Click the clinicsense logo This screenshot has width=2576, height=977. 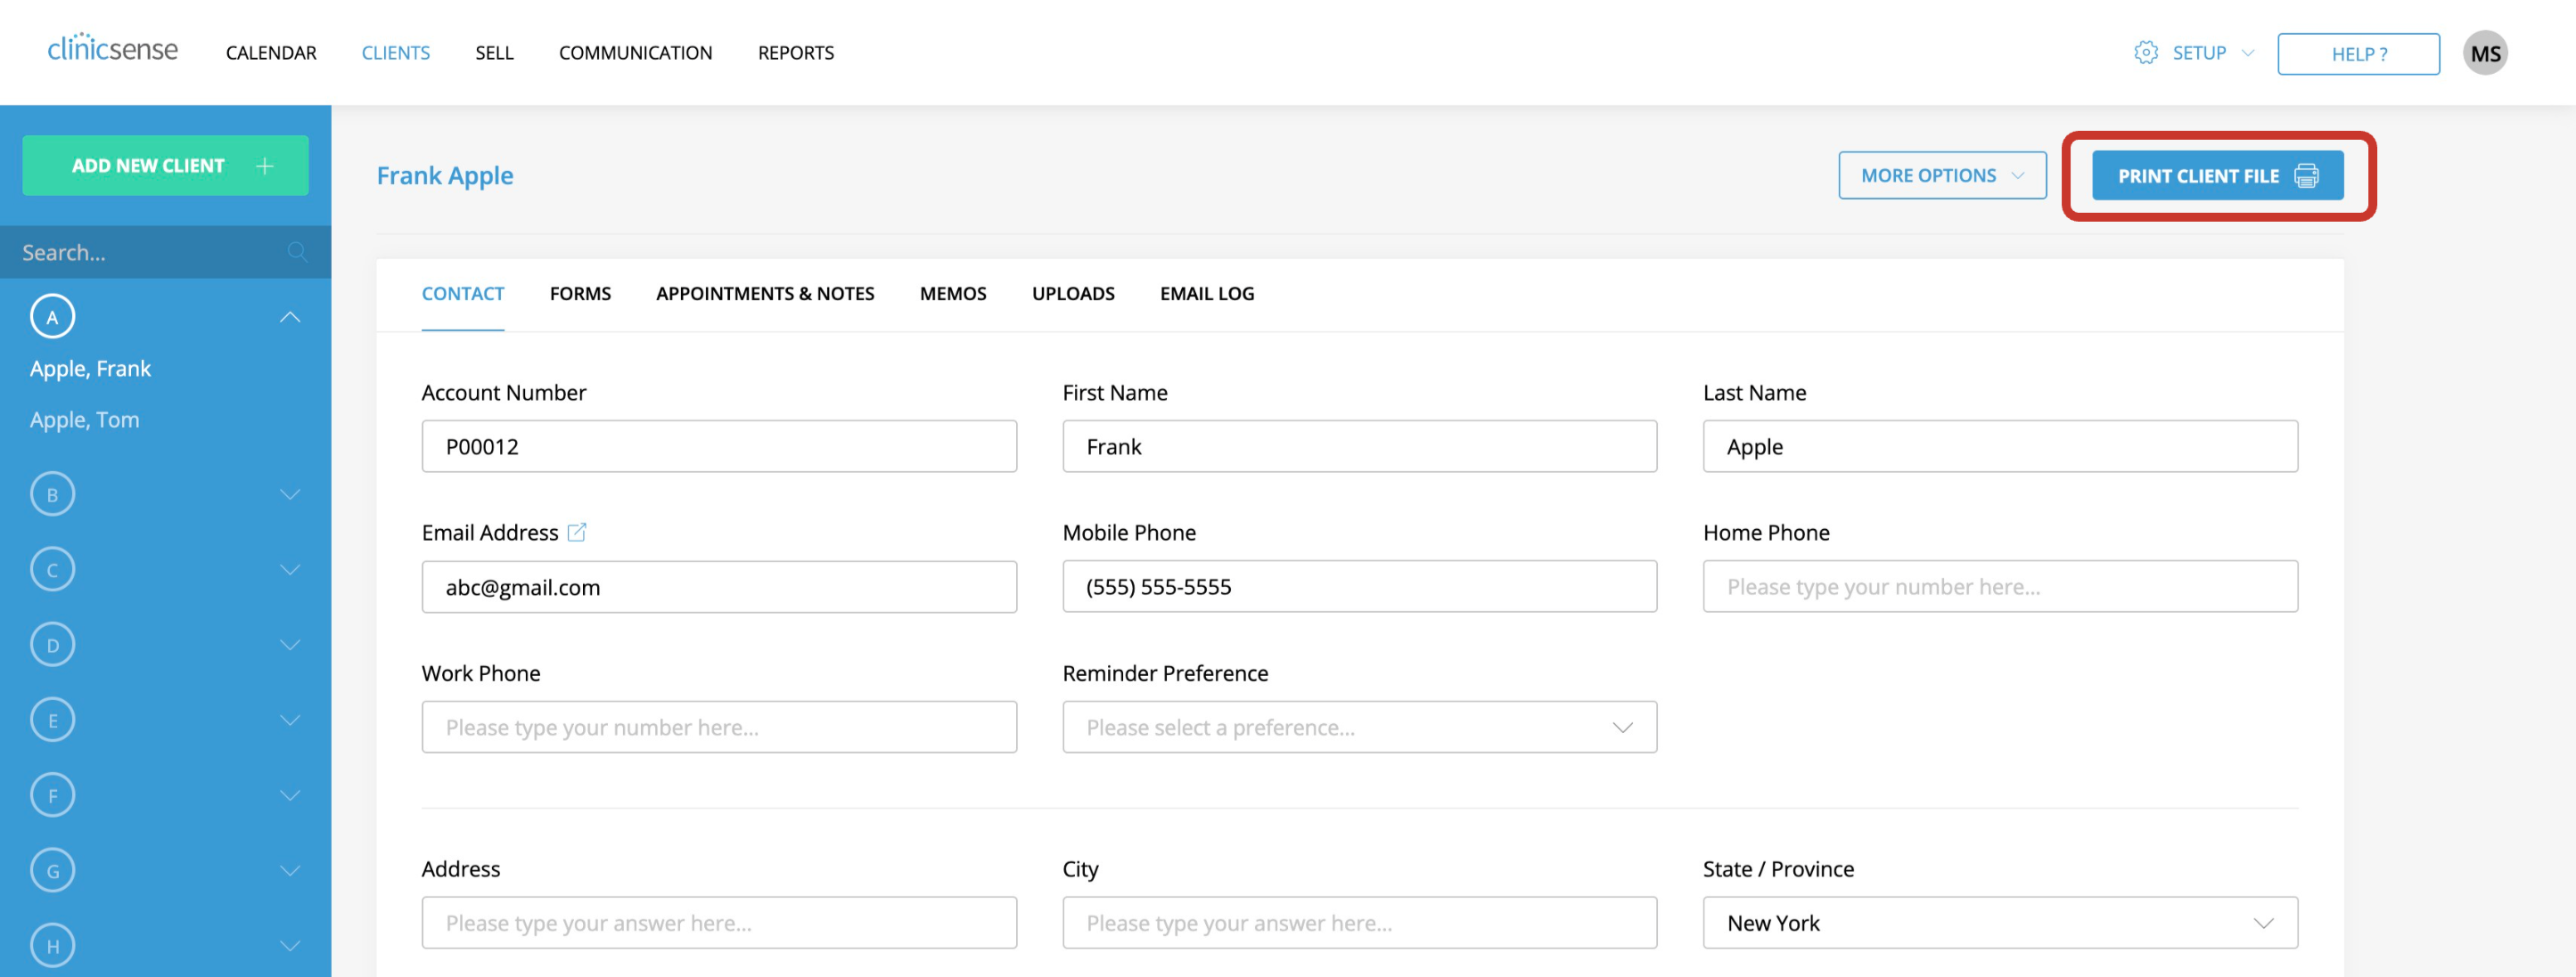point(113,49)
